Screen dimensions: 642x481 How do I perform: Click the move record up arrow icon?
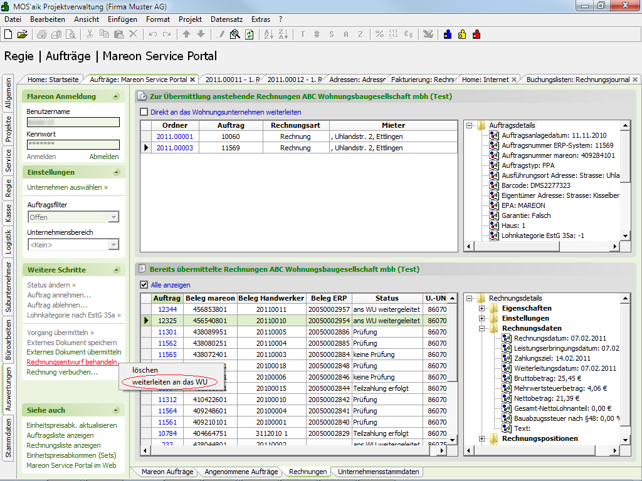(186, 35)
